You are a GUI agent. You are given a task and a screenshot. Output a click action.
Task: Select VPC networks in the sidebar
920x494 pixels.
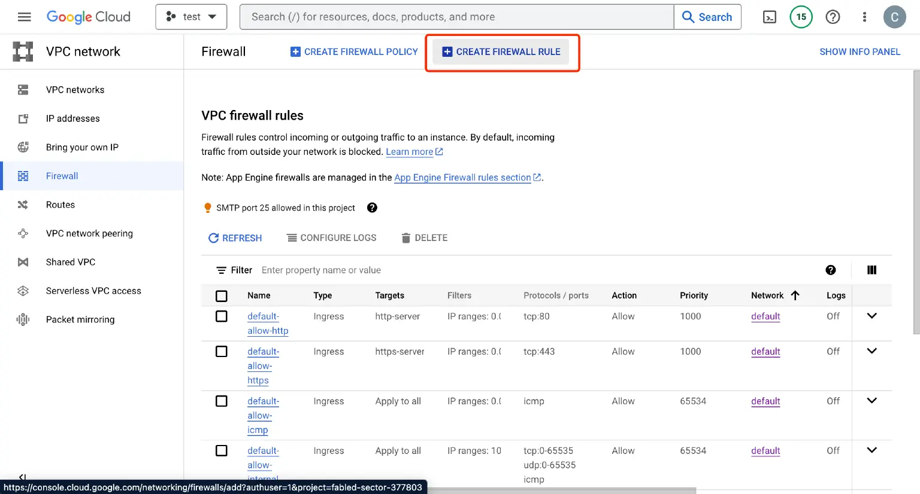pos(23,90)
